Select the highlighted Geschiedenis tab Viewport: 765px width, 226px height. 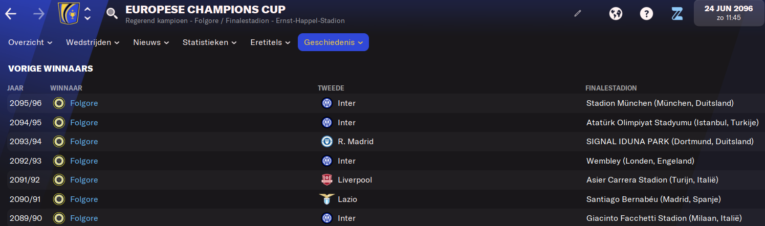[x=333, y=42]
